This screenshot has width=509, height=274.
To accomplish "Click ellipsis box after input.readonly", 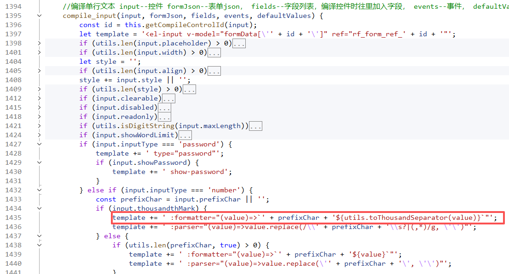I will coord(164,117).
